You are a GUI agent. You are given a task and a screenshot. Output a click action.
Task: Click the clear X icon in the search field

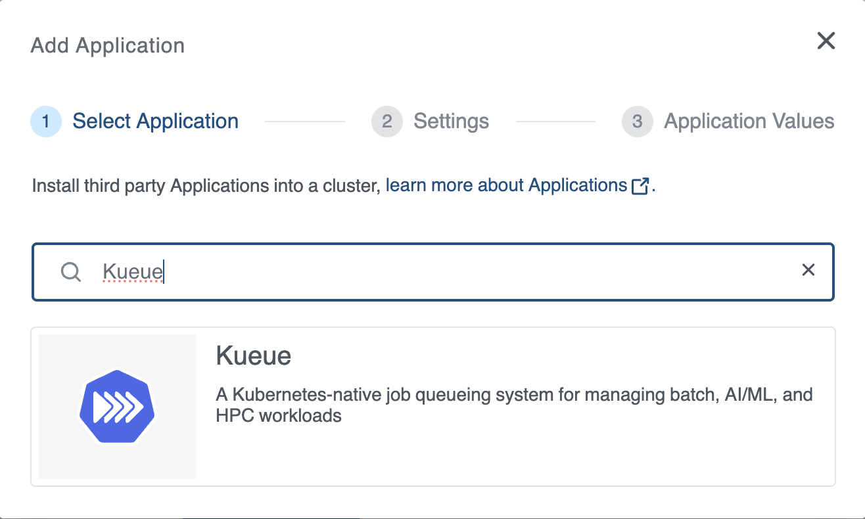pyautogui.click(x=808, y=270)
